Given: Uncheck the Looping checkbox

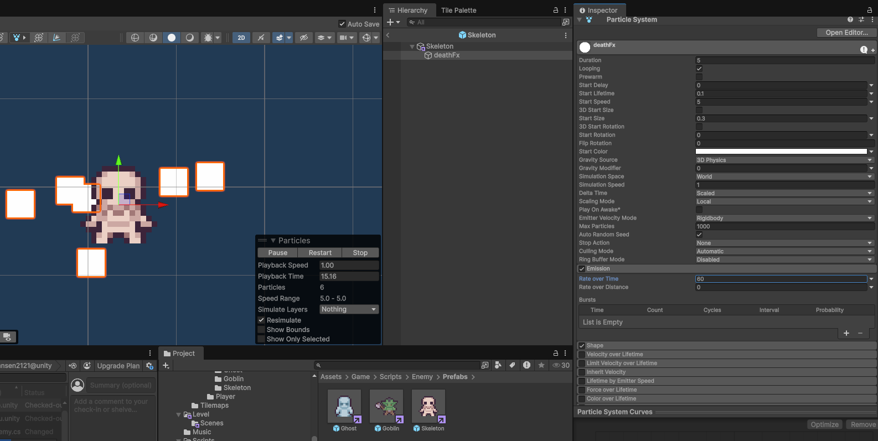Looking at the screenshot, I should (x=699, y=69).
